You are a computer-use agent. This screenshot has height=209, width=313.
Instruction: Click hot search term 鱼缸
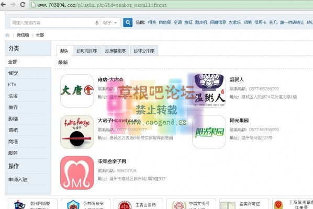click(x=188, y=22)
